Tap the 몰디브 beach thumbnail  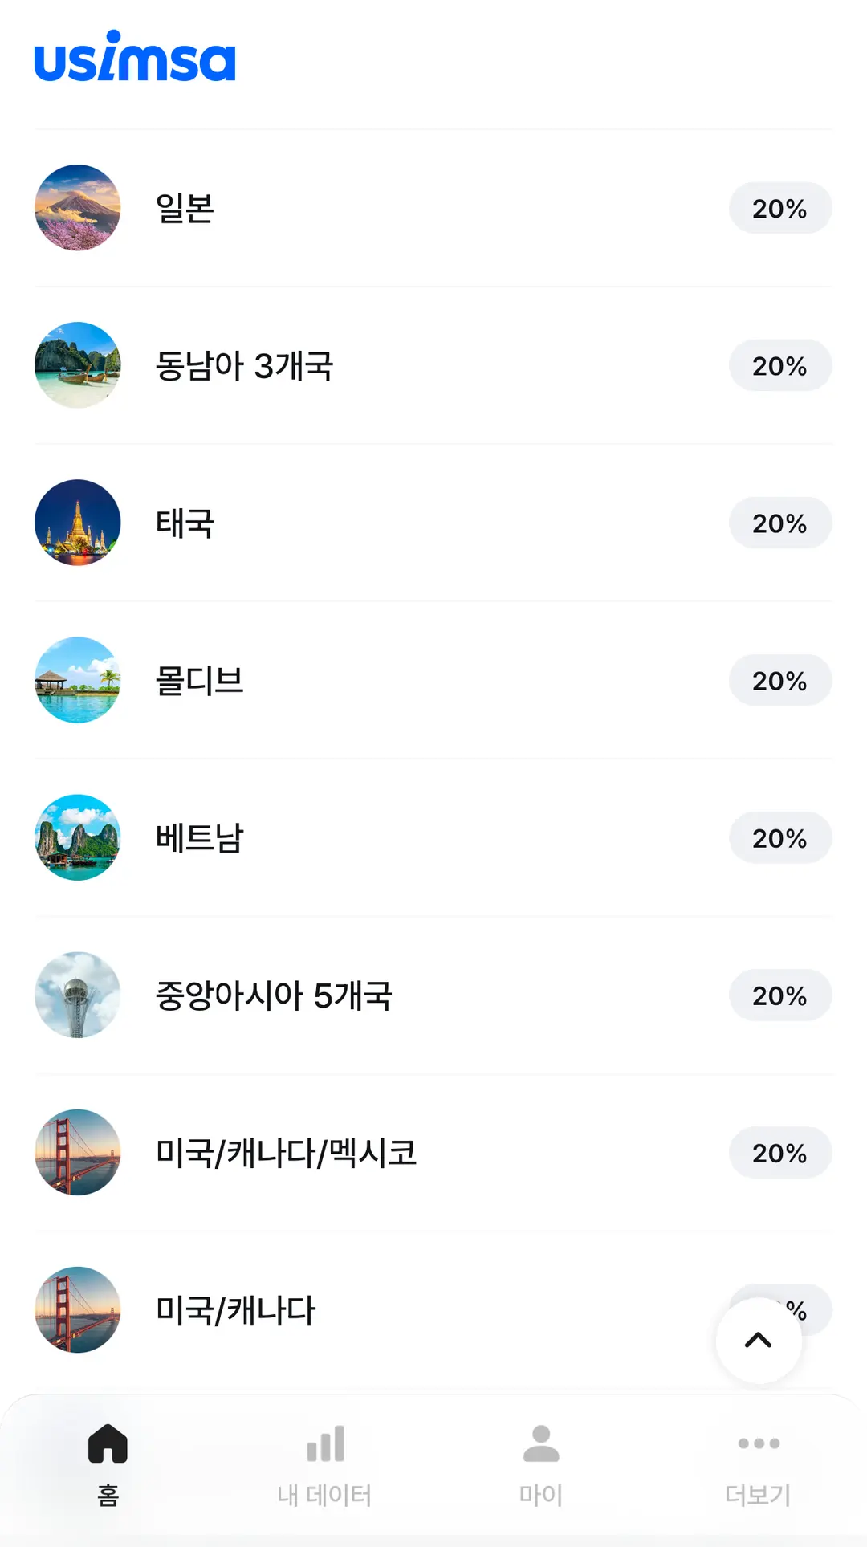click(78, 680)
